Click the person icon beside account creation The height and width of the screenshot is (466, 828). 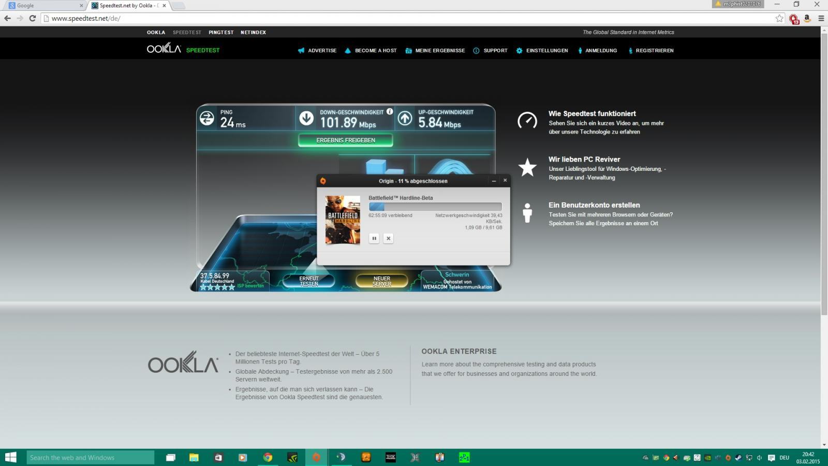[527, 212]
